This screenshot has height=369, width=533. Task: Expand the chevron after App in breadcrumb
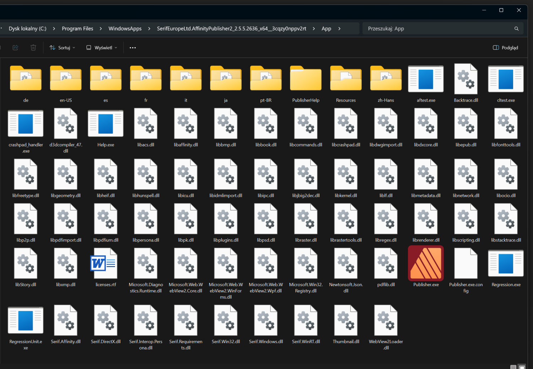pyautogui.click(x=339, y=29)
